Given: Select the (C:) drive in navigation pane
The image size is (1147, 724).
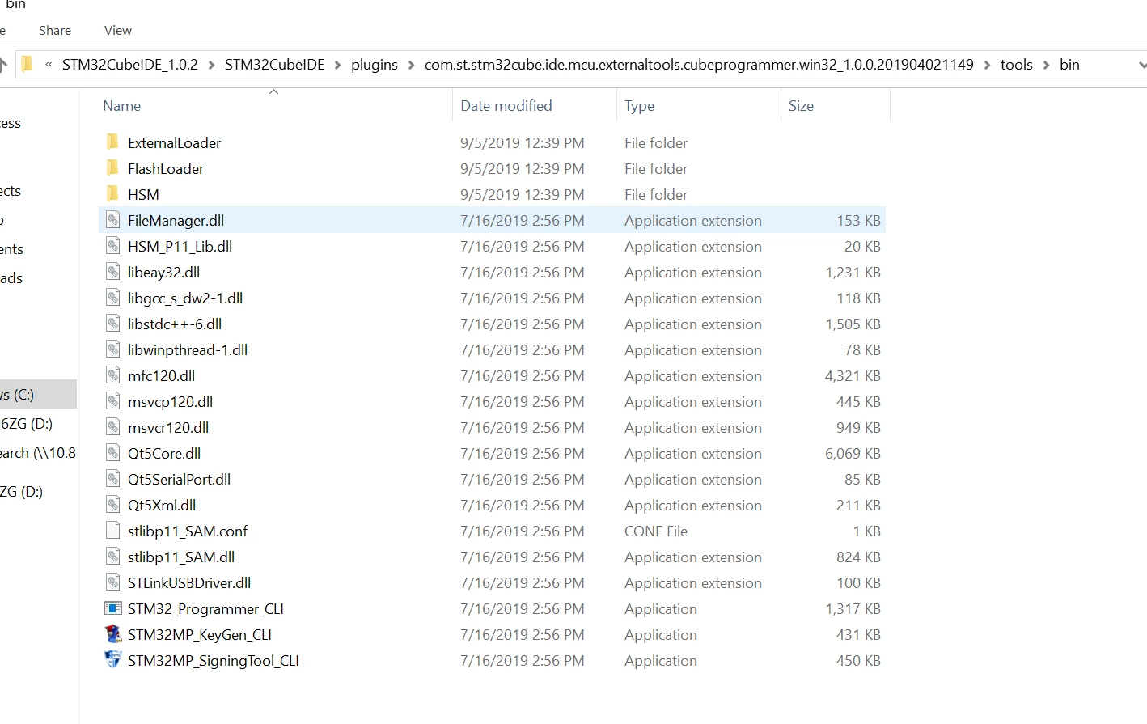Looking at the screenshot, I should point(38,395).
